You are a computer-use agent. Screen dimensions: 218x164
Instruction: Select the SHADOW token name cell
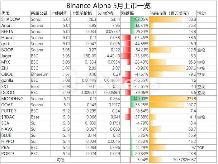(x=15, y=19)
